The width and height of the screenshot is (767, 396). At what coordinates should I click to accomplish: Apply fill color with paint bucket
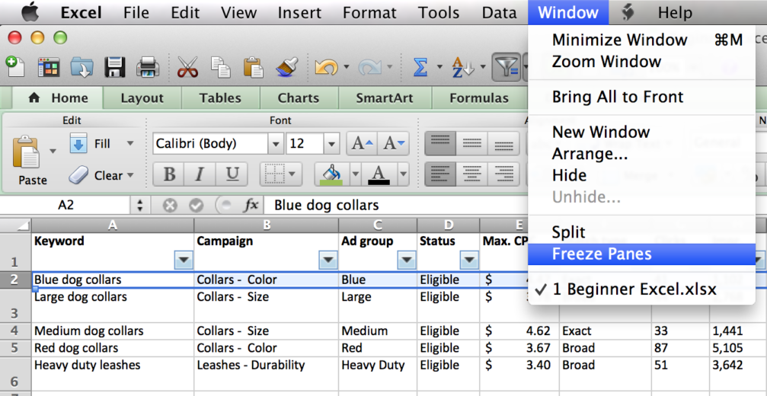click(331, 174)
